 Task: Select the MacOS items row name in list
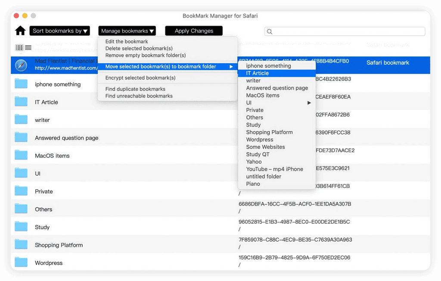point(52,156)
